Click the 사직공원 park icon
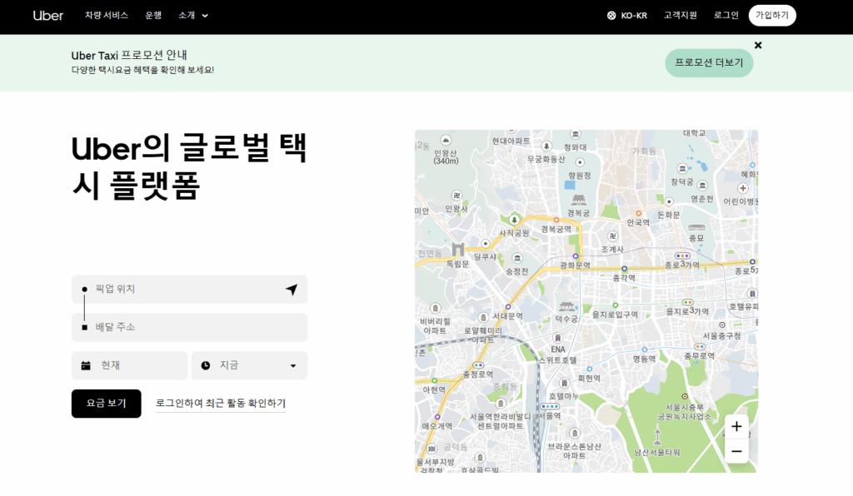This screenshot has height=496, width=853. [513, 220]
